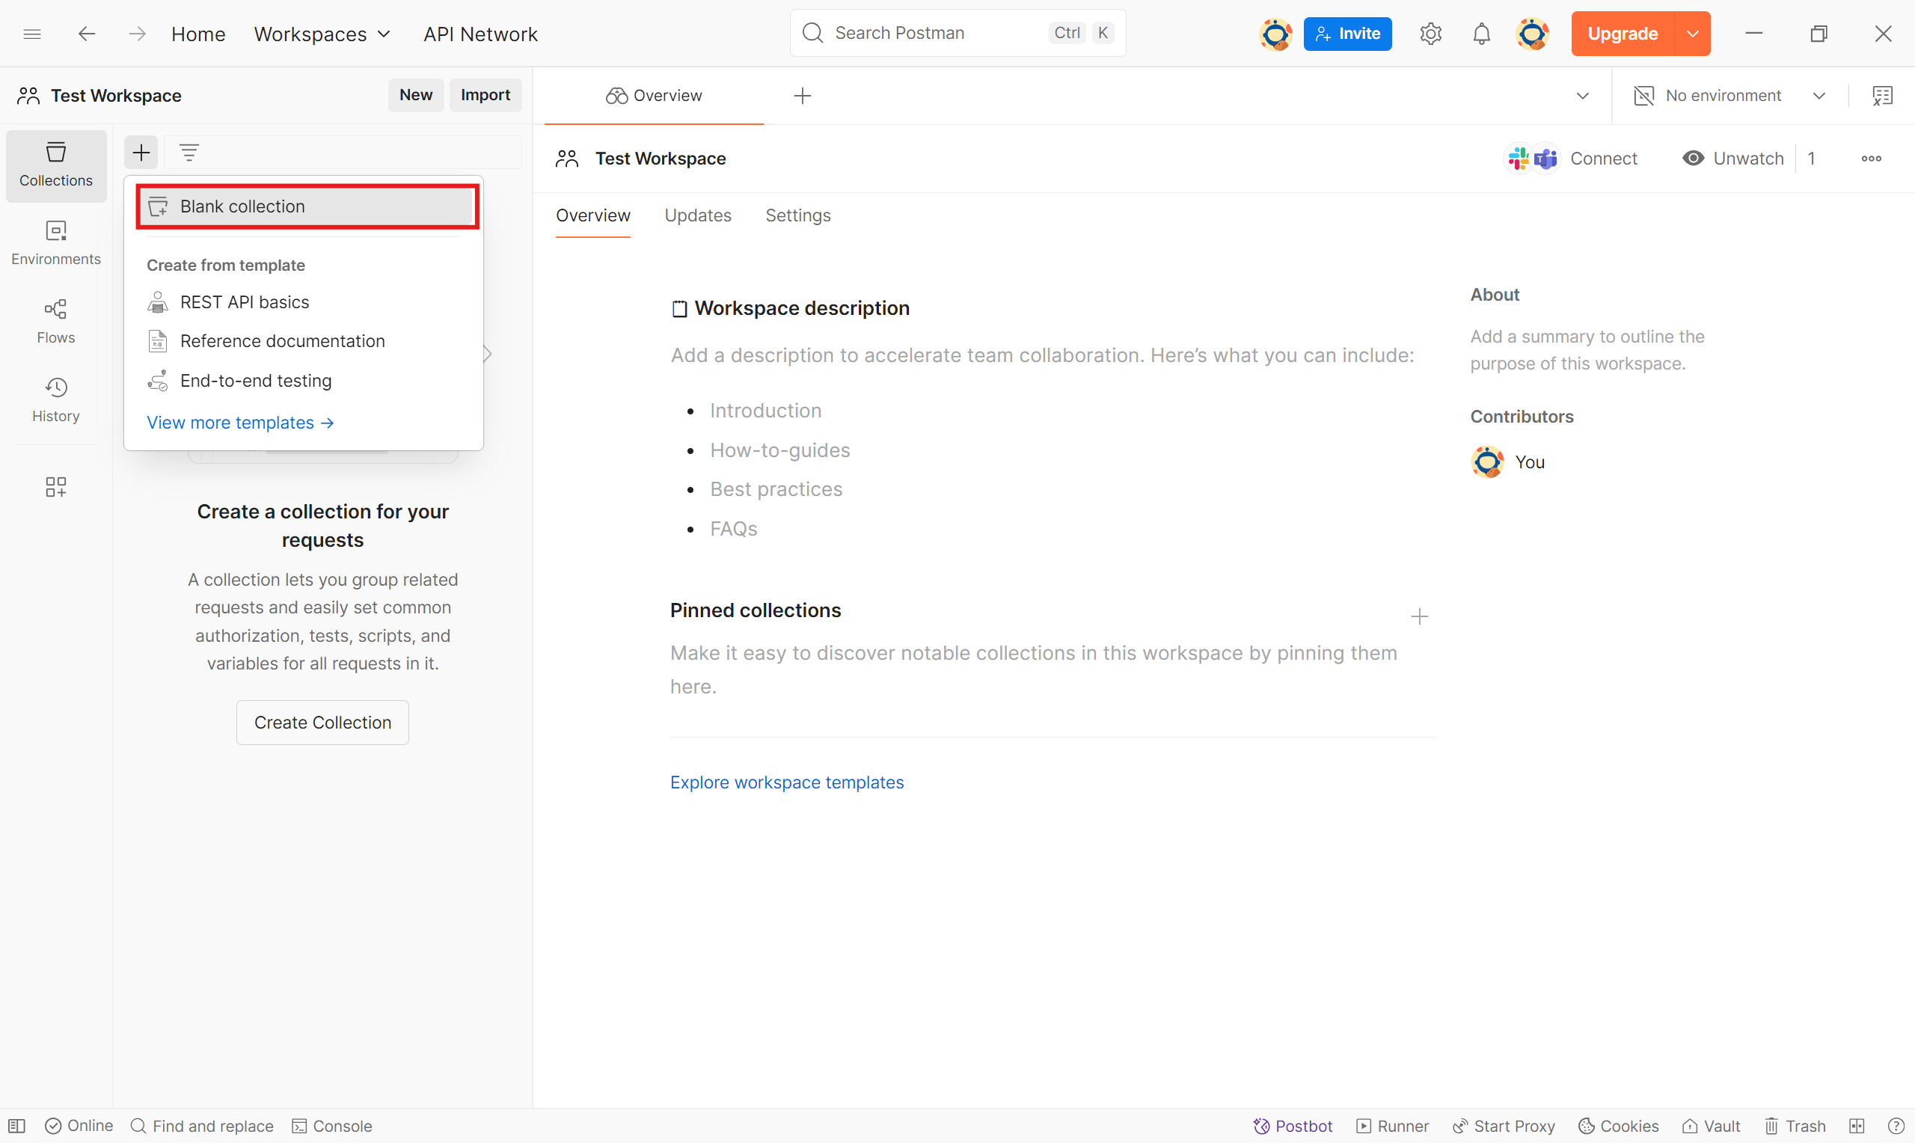The width and height of the screenshot is (1915, 1143).
Task: Open History in the sidebar
Action: pos(56,400)
